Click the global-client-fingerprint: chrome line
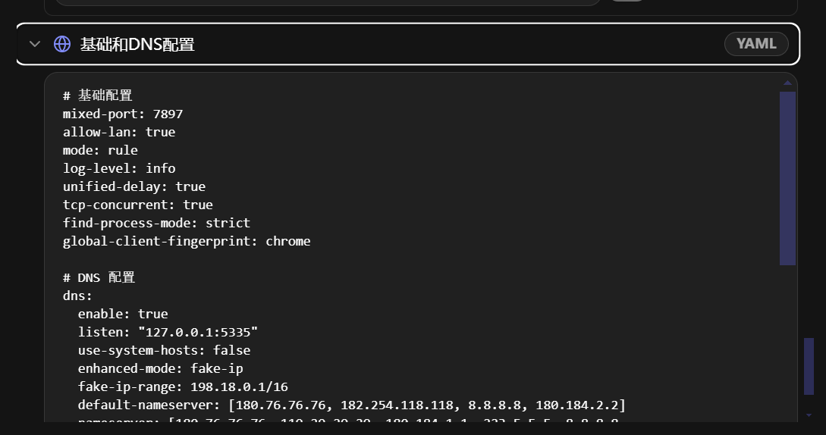826x435 pixels. pyautogui.click(x=187, y=241)
